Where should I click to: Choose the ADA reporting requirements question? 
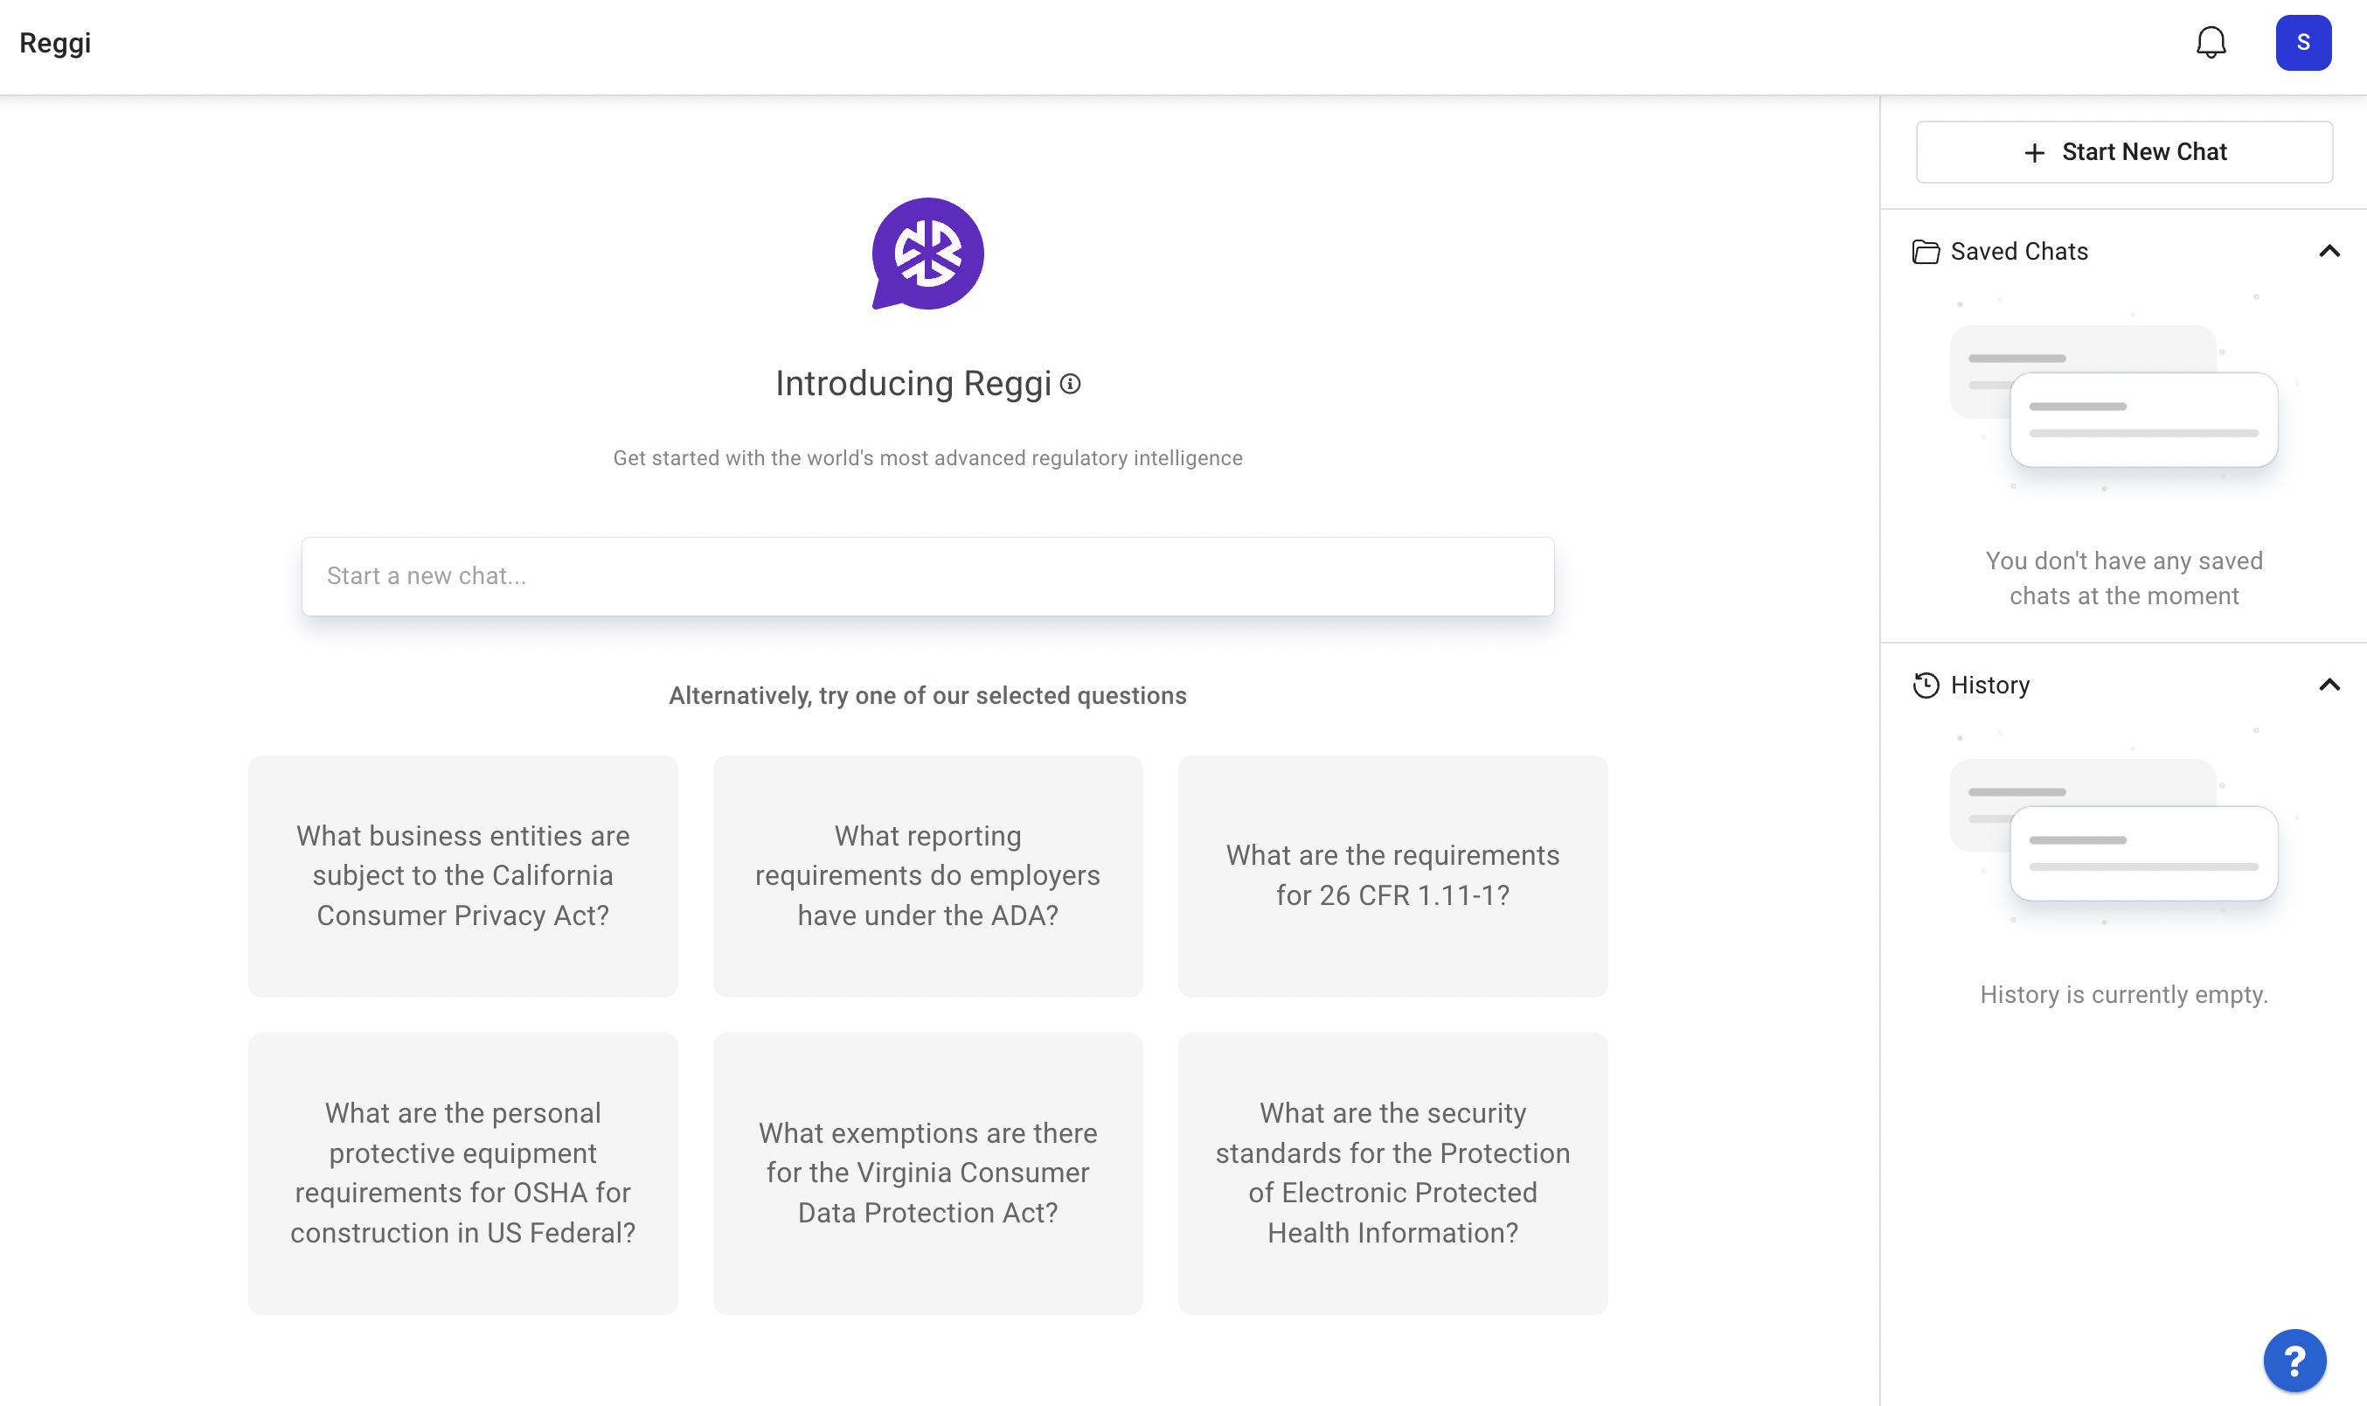pos(927,875)
